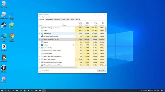Click the horizontal scrollbar thumb in Task Manager
165x92 pixels.
[58, 67]
